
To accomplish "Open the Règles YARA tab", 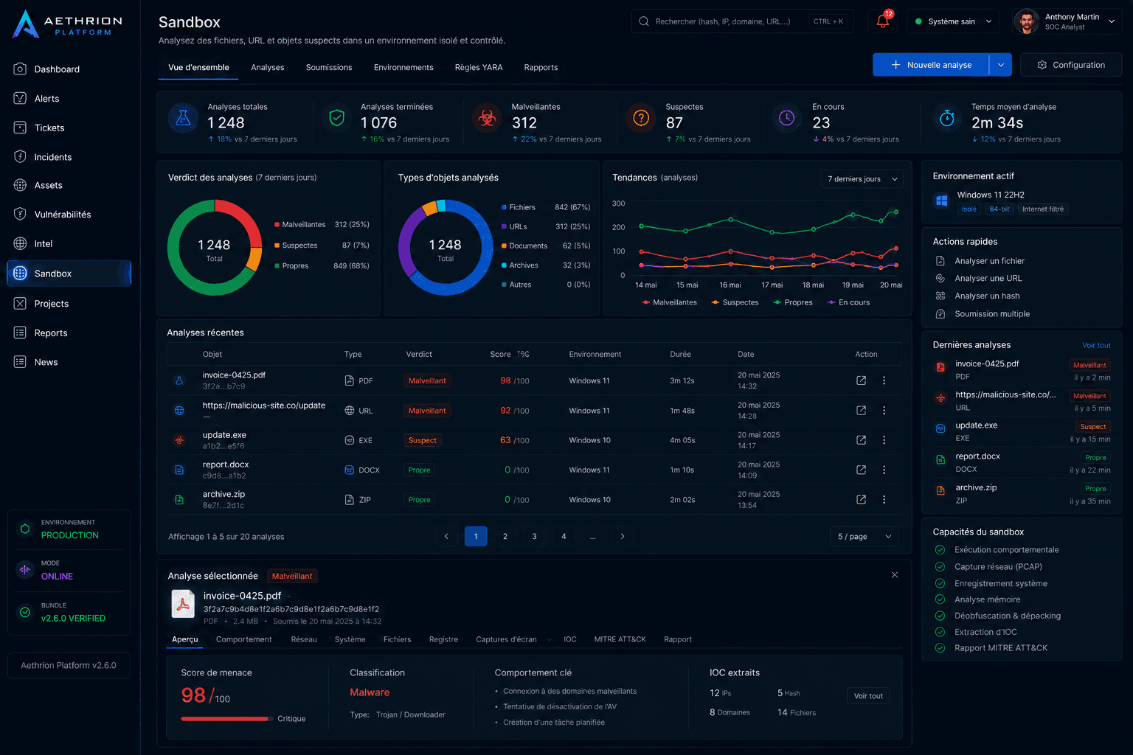I will click(479, 67).
